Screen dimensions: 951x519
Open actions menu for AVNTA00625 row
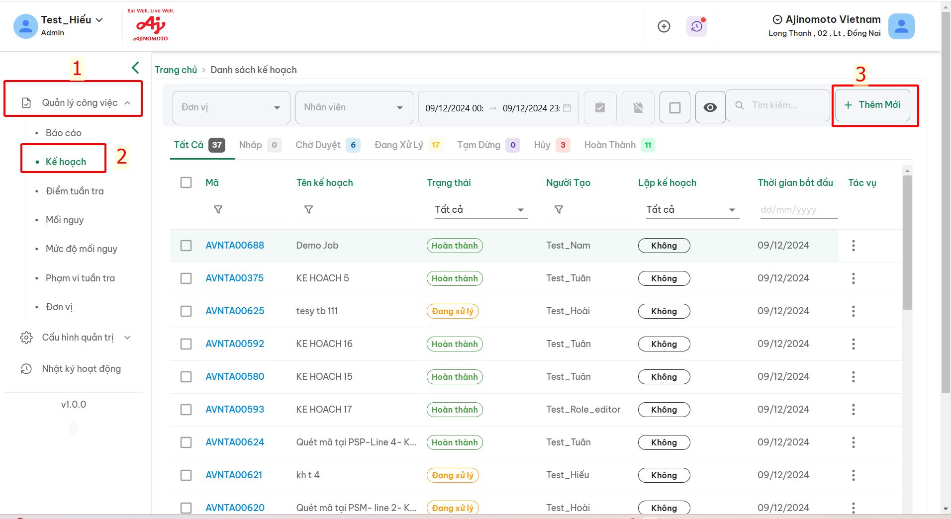(x=854, y=311)
